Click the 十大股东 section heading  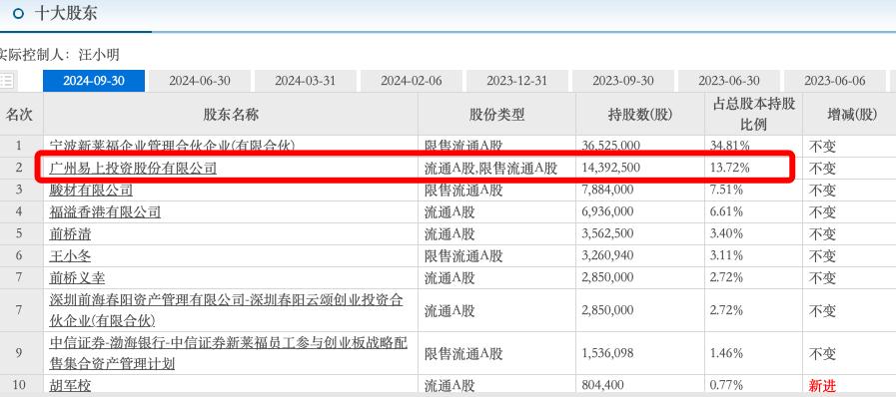65,13
